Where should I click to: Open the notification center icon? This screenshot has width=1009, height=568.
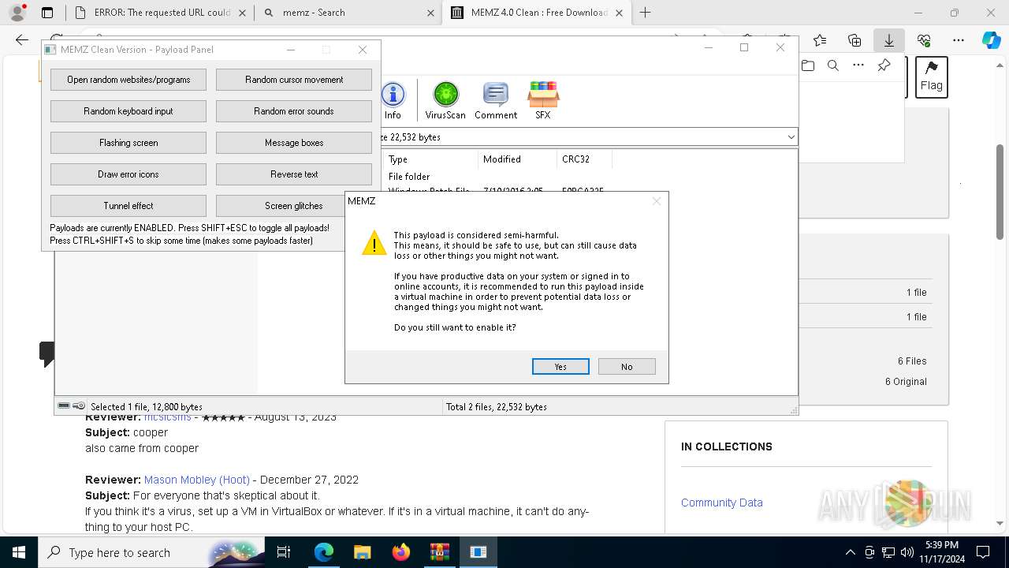tap(983, 552)
